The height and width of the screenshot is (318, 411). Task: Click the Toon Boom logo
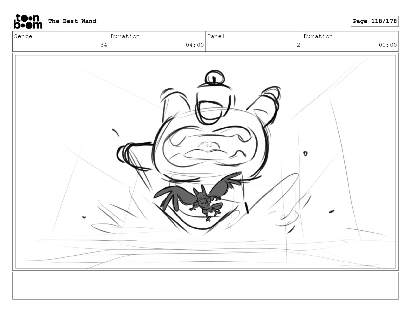pos(28,21)
